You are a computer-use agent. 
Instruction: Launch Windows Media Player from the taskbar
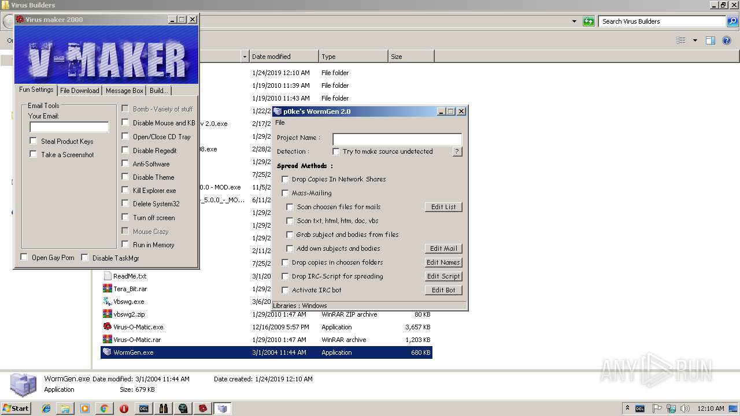85,408
